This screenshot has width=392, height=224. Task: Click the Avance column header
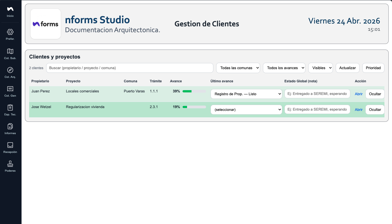click(x=176, y=81)
